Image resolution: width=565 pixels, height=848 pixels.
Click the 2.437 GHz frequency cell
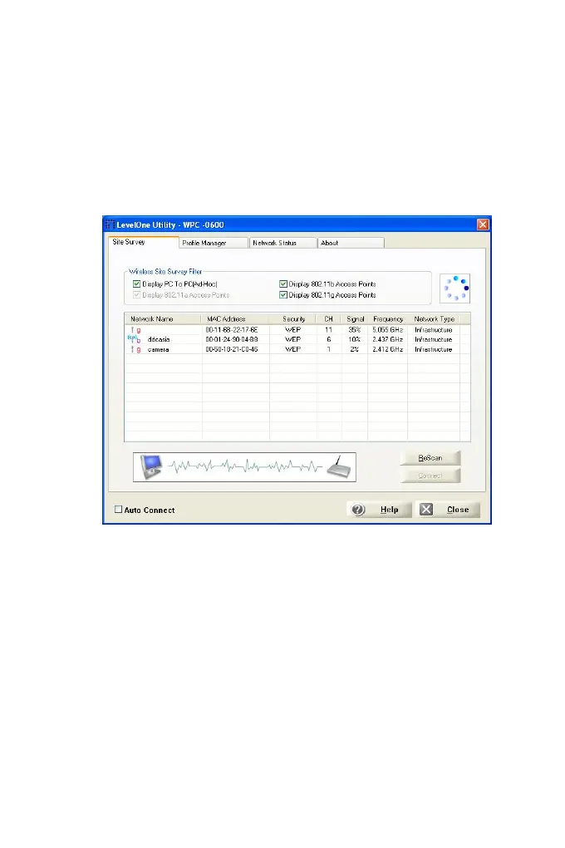[x=388, y=340]
